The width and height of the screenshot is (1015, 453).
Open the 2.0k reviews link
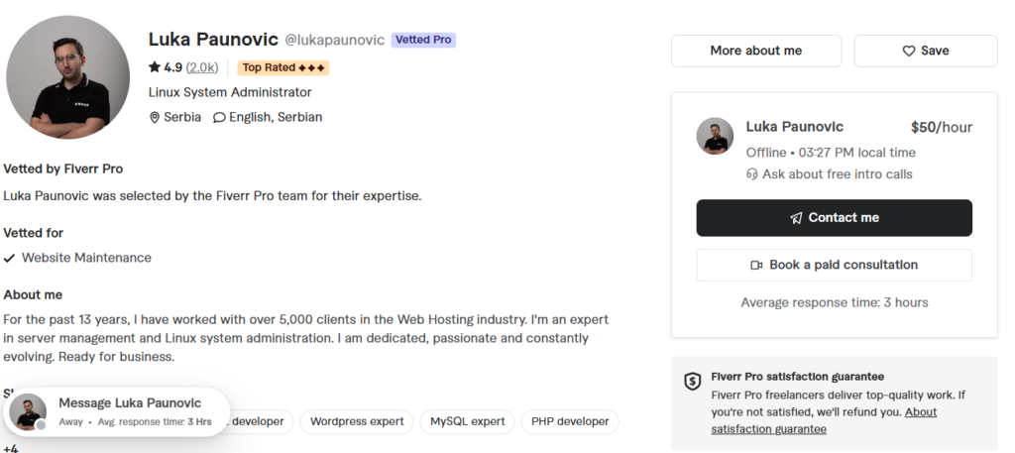pyautogui.click(x=202, y=67)
